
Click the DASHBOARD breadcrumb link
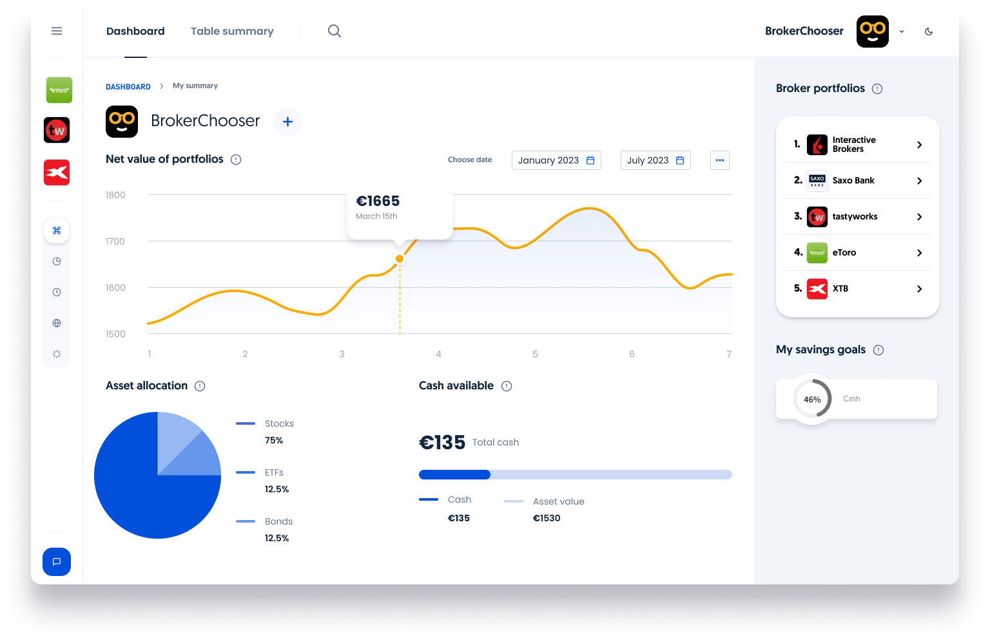(x=128, y=86)
